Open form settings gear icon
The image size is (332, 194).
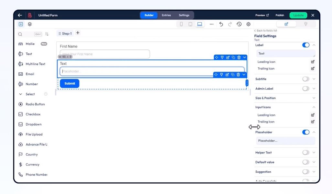pos(248,24)
